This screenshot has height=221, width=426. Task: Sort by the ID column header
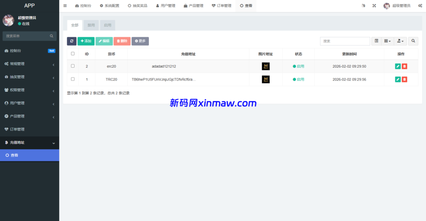tap(87, 54)
